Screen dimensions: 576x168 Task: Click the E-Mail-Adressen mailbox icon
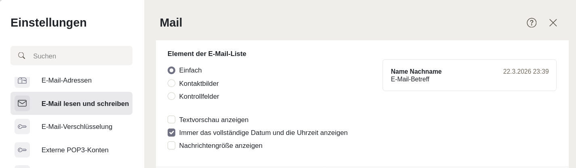[22, 81]
